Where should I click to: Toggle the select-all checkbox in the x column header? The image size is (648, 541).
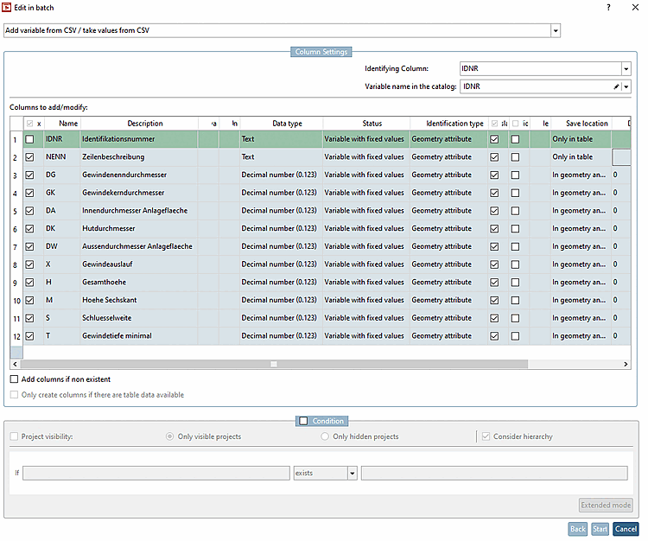click(29, 124)
